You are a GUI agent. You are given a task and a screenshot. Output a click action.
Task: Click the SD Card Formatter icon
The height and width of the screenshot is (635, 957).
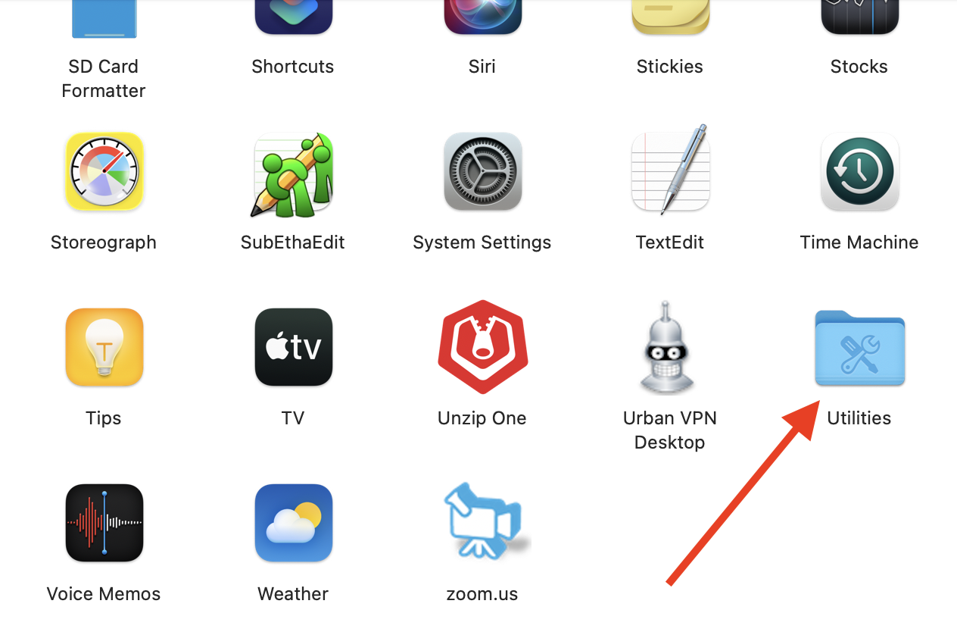coord(104,18)
